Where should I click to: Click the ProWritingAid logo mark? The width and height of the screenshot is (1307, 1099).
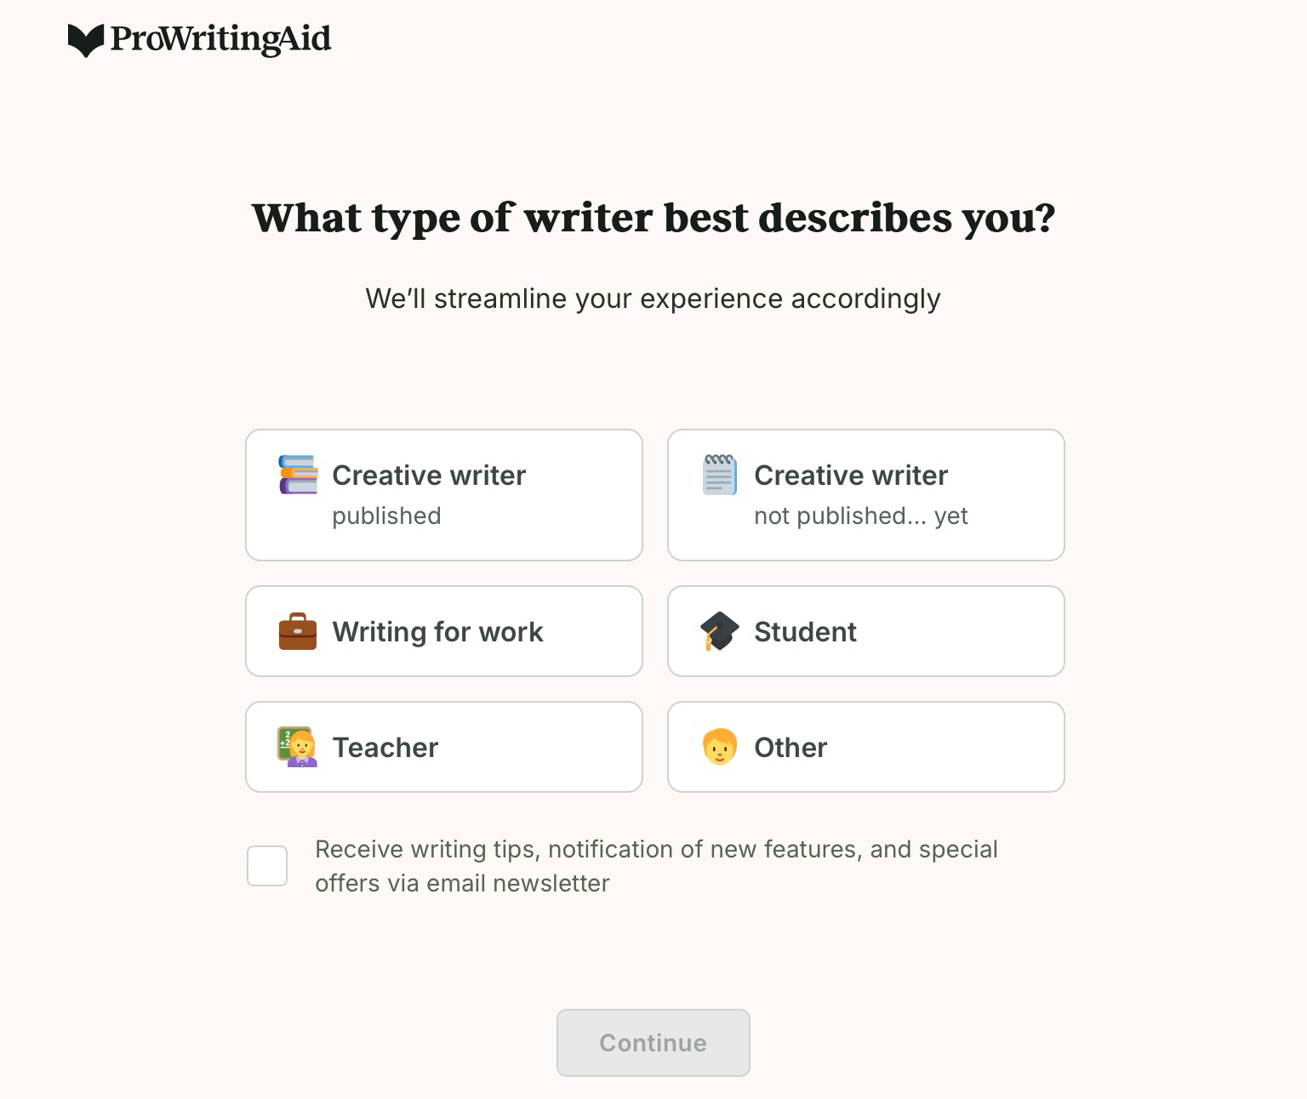(x=84, y=39)
